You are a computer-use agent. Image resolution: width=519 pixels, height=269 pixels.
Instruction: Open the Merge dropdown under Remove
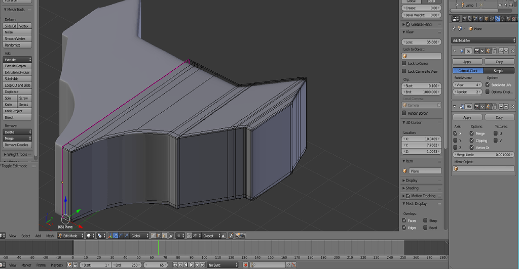(x=17, y=139)
